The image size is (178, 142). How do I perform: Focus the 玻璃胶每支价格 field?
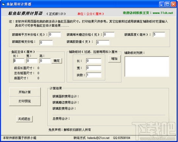[x=46, y=43]
